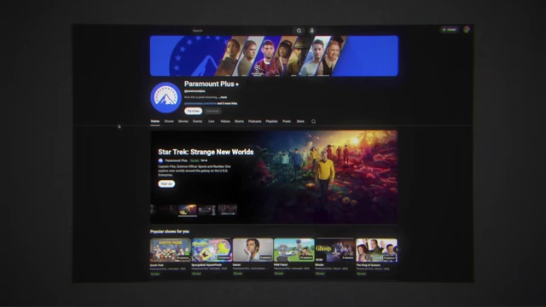The image size is (546, 307).
Task: Click the channel search magnifier icon
Action: (313, 121)
